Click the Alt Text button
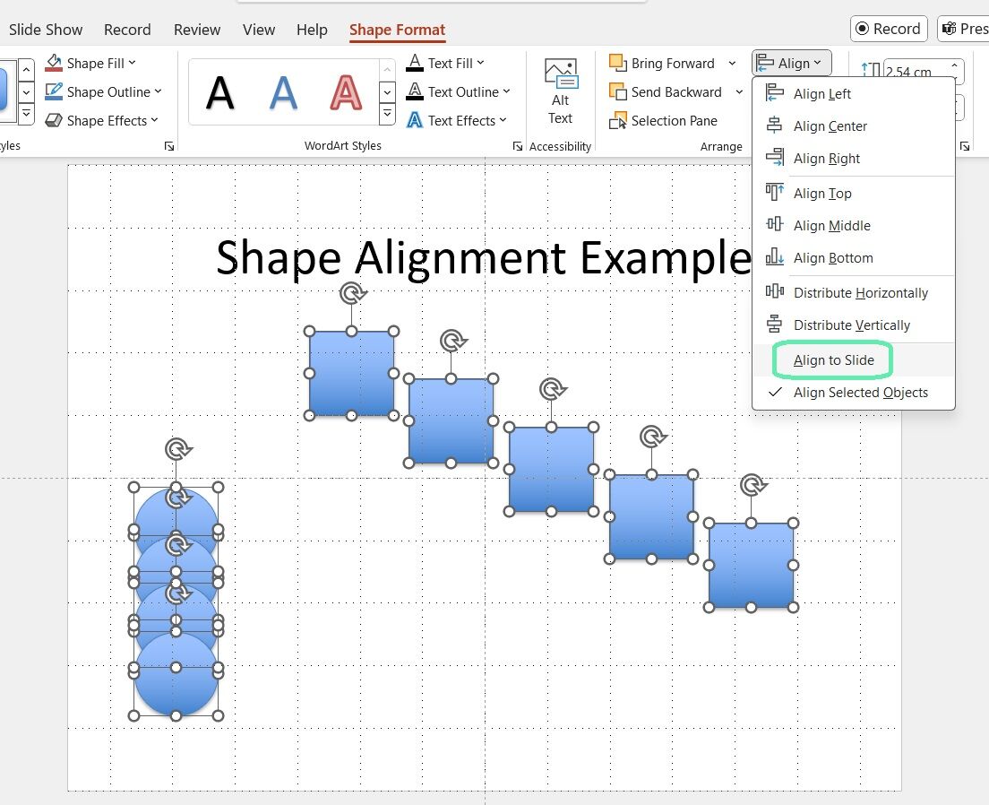This screenshot has width=989, height=805. click(560, 91)
